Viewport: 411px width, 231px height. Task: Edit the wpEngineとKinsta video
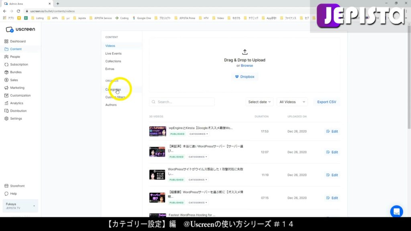332,132
